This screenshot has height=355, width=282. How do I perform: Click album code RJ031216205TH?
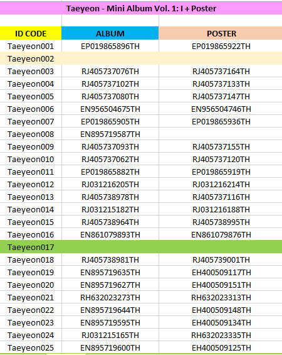[x=110, y=185]
